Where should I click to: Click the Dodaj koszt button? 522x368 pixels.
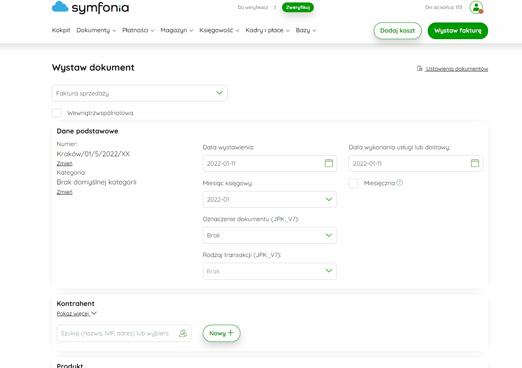398,31
